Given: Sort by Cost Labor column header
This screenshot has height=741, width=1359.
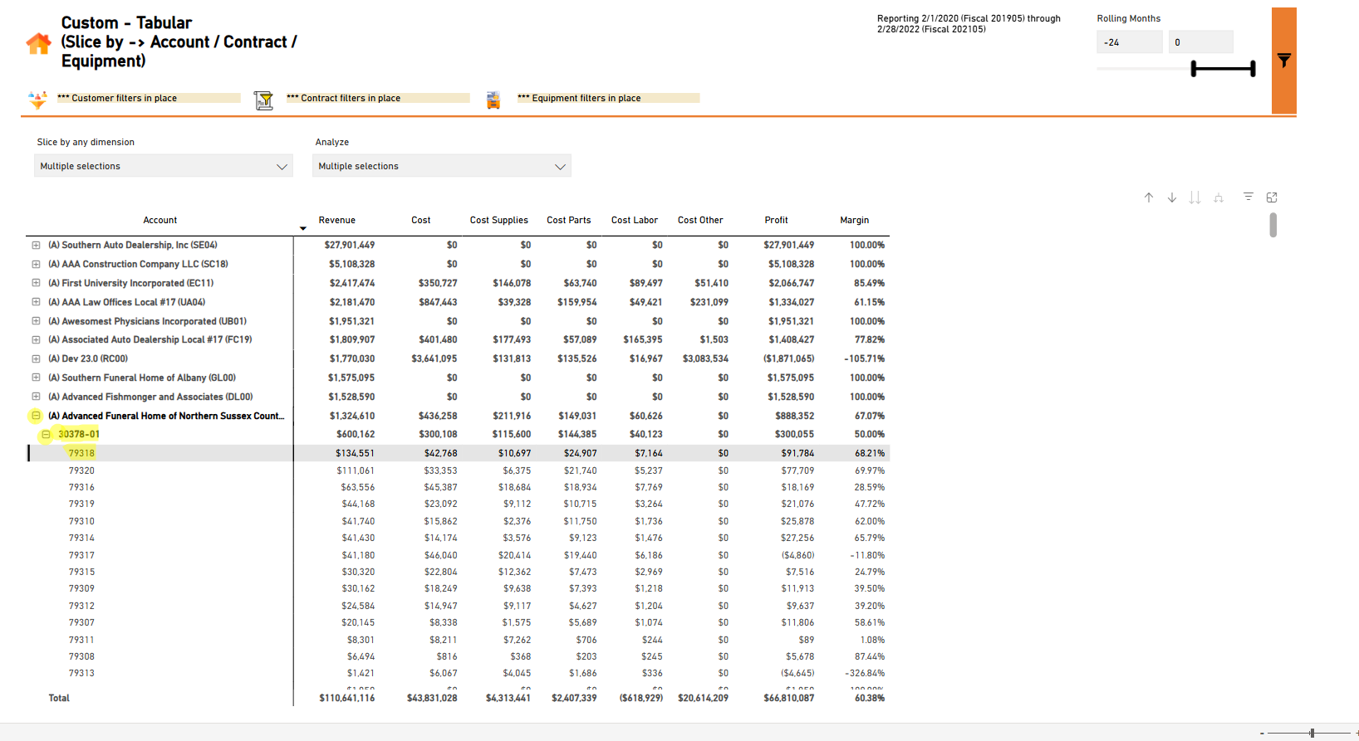Looking at the screenshot, I should pyautogui.click(x=635, y=220).
